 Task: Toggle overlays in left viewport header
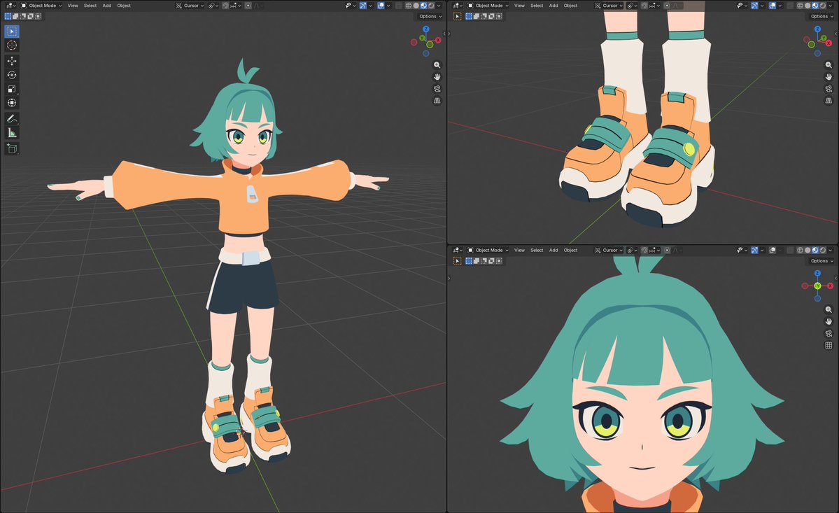(381, 6)
